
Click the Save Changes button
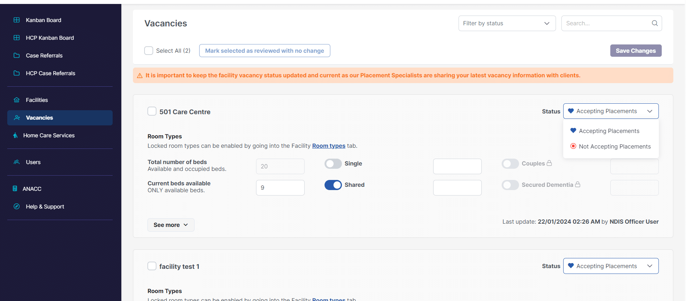click(x=636, y=51)
